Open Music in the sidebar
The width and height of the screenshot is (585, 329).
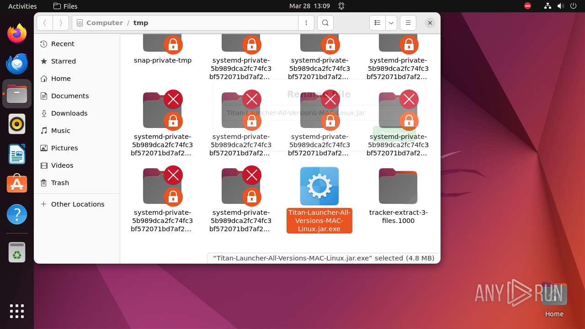77,131
